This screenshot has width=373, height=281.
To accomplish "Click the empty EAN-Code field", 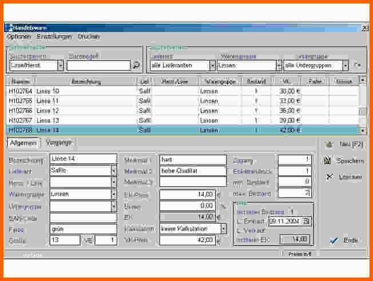I will click(84, 218).
